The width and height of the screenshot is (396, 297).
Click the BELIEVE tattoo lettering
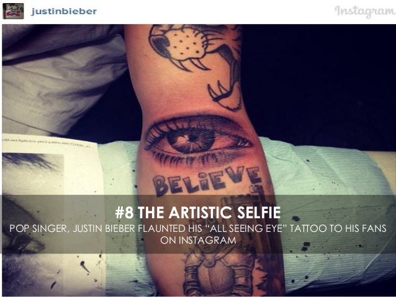pos(207,180)
